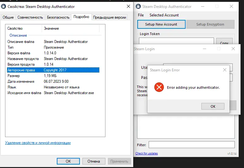The height and width of the screenshot is (168, 244).
Task: Focus the Filter input field
Action: pyautogui.click(x=192, y=145)
